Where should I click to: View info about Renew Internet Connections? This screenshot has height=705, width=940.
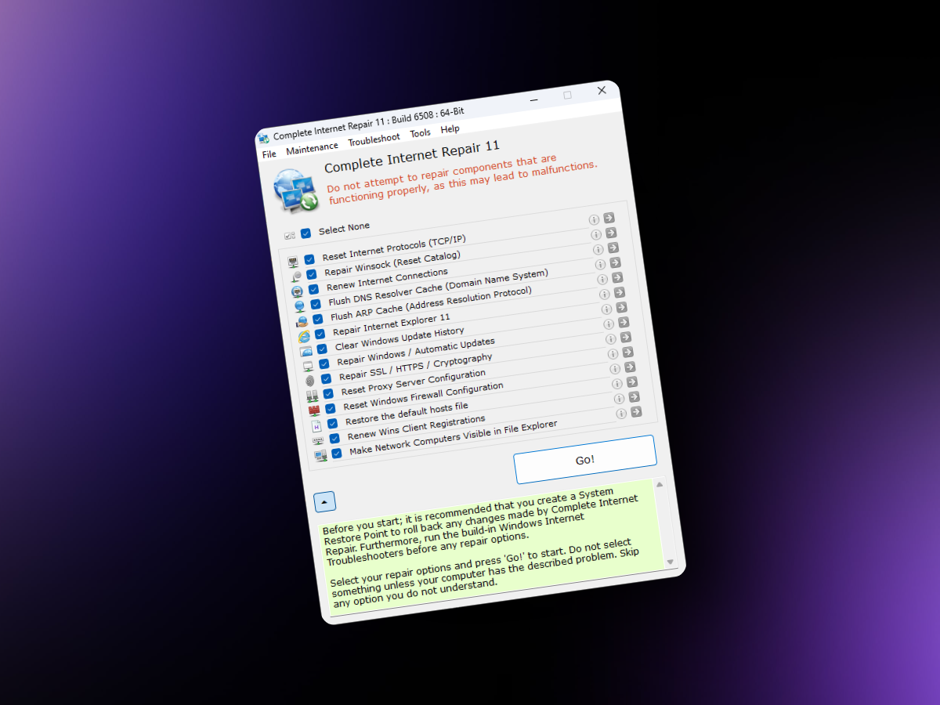598,250
